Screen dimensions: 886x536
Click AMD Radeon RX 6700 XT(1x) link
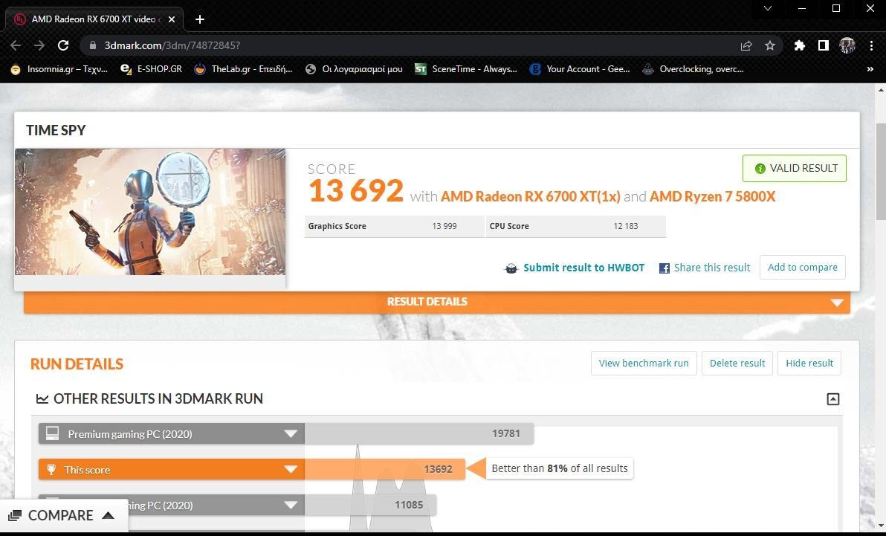531,196
